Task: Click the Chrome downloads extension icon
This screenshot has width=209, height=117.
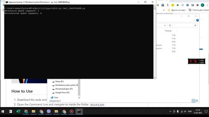Action: tap(168, 5)
